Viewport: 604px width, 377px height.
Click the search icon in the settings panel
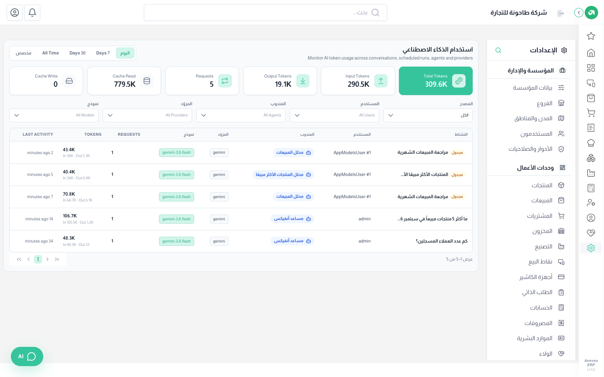pyautogui.click(x=498, y=50)
